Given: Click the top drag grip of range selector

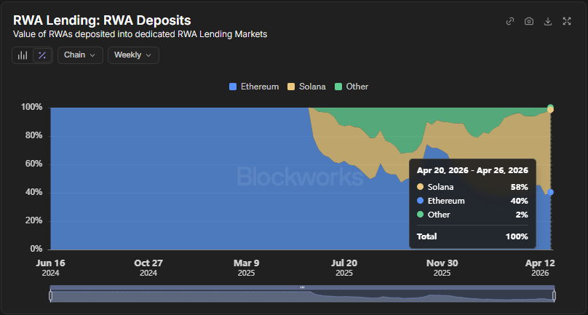Looking at the screenshot, I should click(x=302, y=287).
